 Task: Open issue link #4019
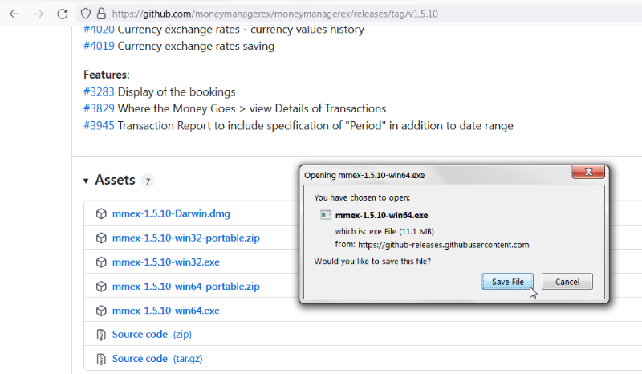click(99, 46)
